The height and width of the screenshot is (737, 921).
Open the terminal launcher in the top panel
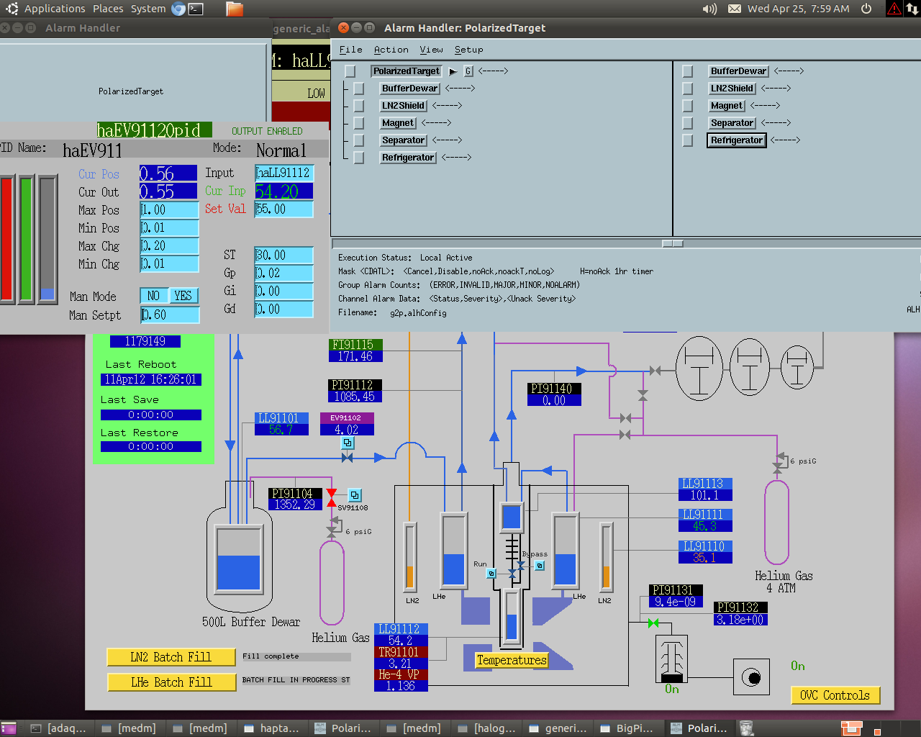[x=196, y=9]
